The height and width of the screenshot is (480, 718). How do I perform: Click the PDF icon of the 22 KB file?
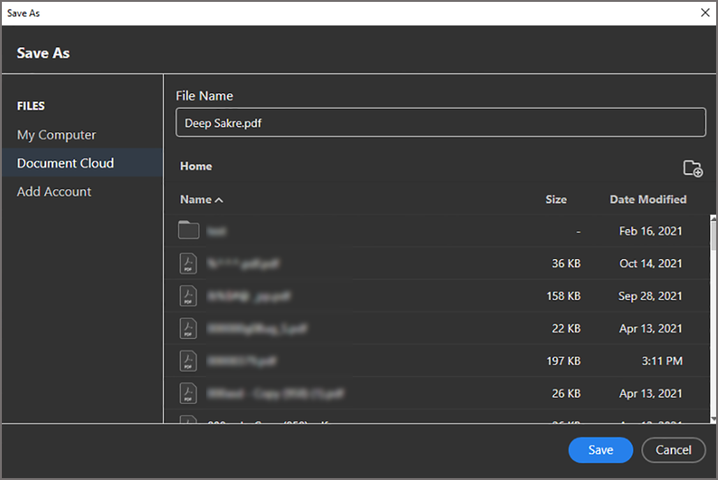point(188,329)
